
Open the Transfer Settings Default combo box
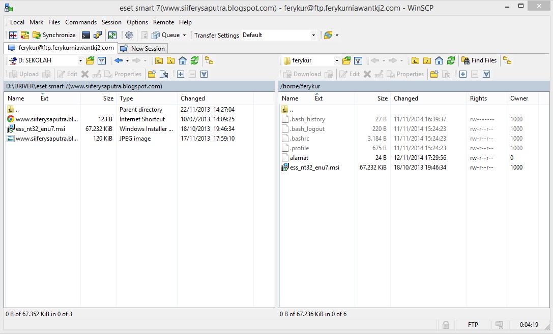[x=279, y=35]
